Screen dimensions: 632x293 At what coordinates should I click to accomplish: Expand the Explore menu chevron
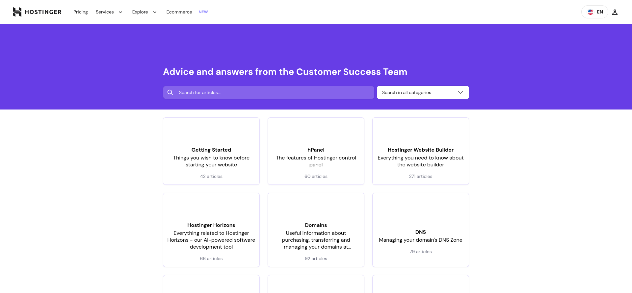click(x=155, y=12)
